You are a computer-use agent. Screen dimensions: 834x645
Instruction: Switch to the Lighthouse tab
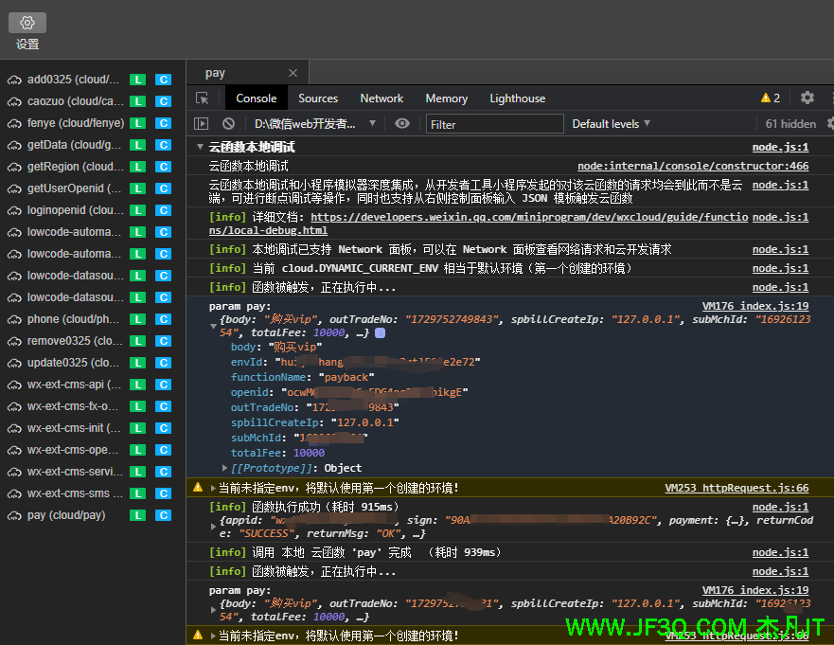(x=517, y=99)
